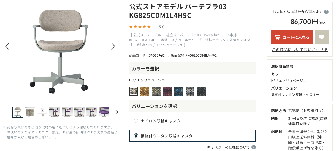Advance thumbnail strip with small right chevron
Image resolution: width=336 pixels, height=151 pixels.
pos(116,112)
